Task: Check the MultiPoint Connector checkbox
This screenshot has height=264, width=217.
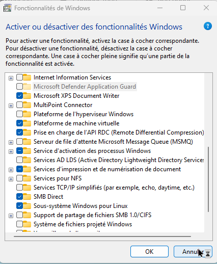Action: pyautogui.click(x=19, y=105)
